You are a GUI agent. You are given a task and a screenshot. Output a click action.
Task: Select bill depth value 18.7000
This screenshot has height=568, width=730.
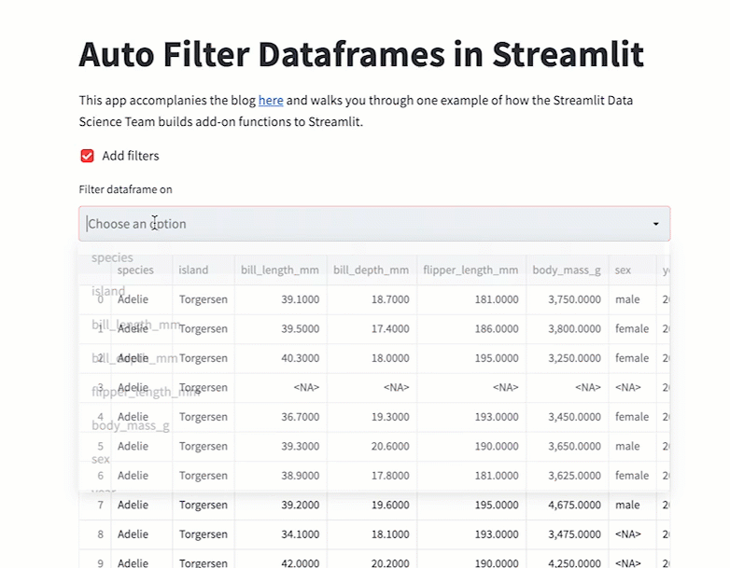pos(372,299)
